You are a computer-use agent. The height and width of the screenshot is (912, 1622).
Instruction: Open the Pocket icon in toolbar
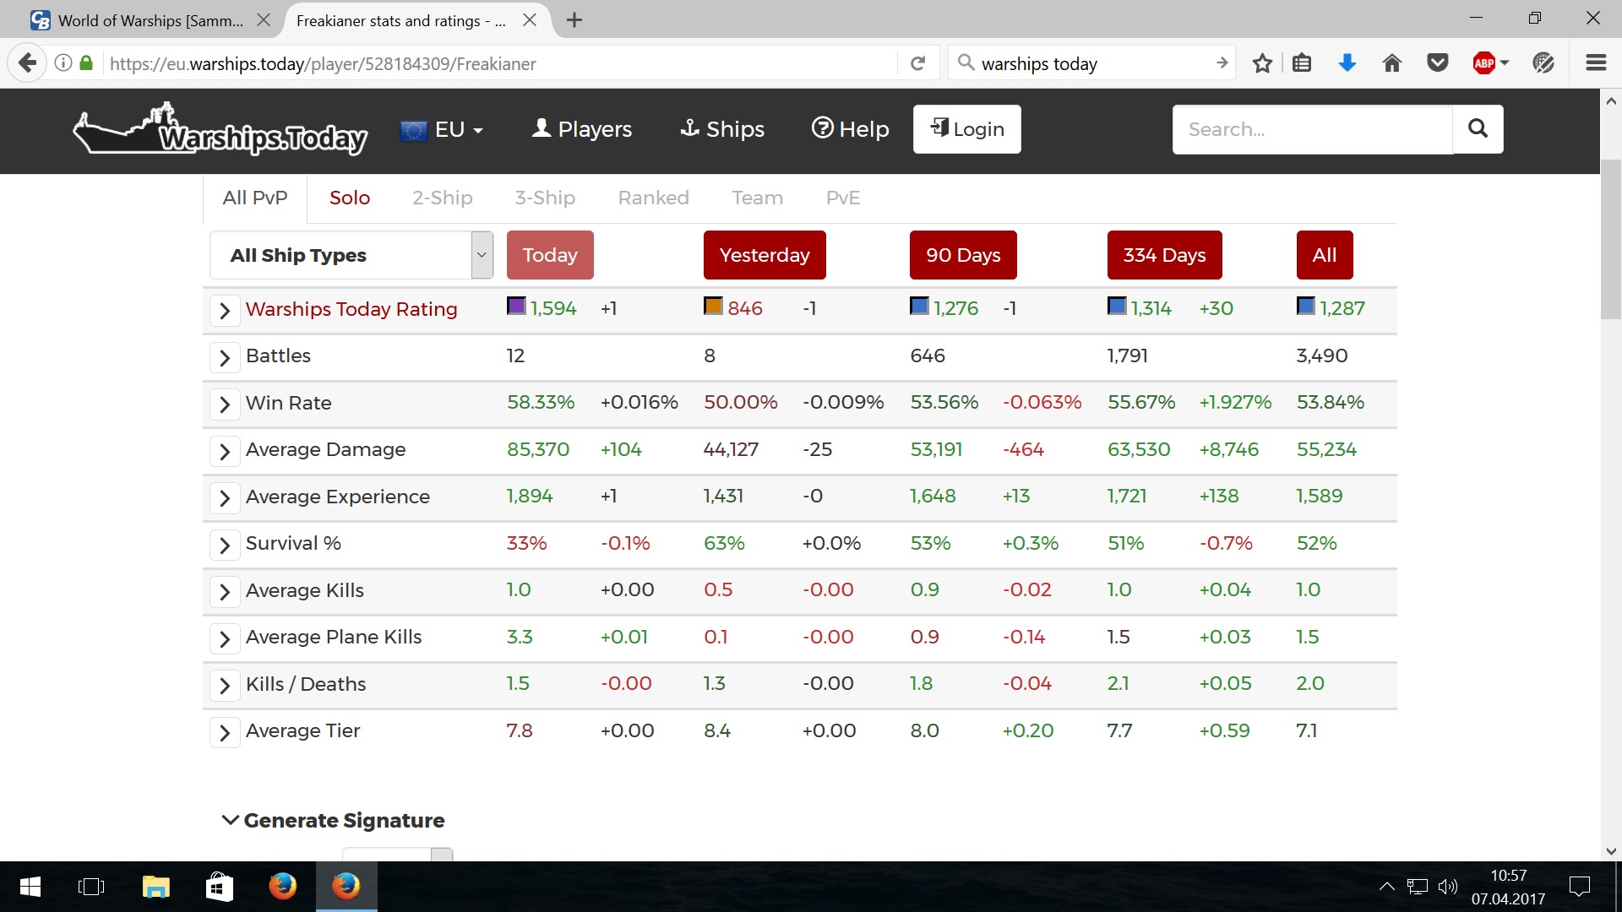1438,63
